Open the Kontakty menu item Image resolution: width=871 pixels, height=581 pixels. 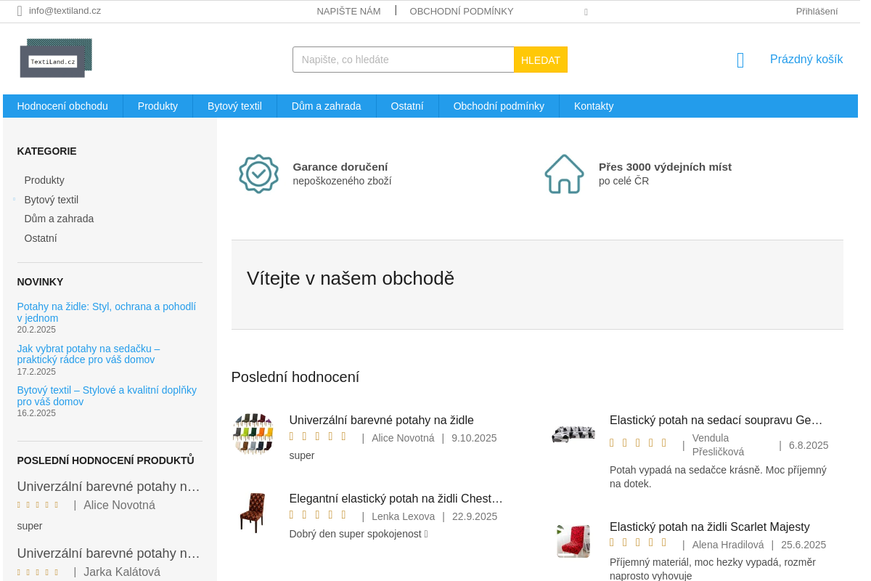(x=594, y=106)
